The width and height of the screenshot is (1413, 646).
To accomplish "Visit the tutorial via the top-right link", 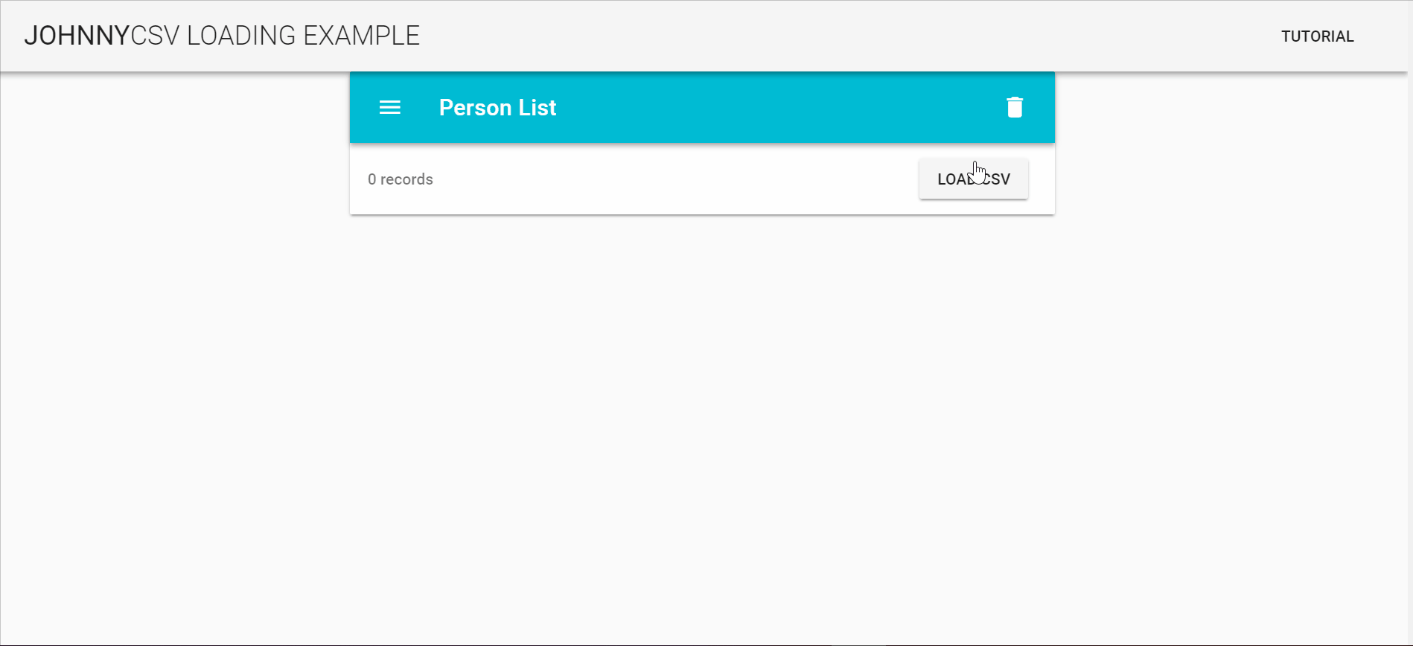I will 1317,36.
